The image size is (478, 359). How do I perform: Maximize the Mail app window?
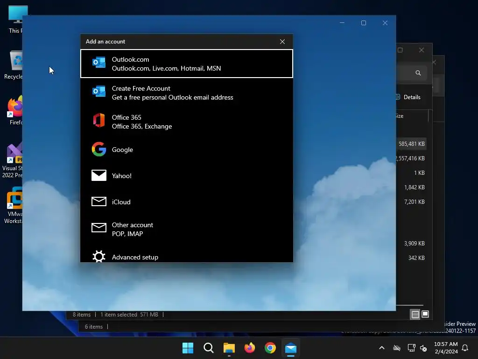pos(363,23)
